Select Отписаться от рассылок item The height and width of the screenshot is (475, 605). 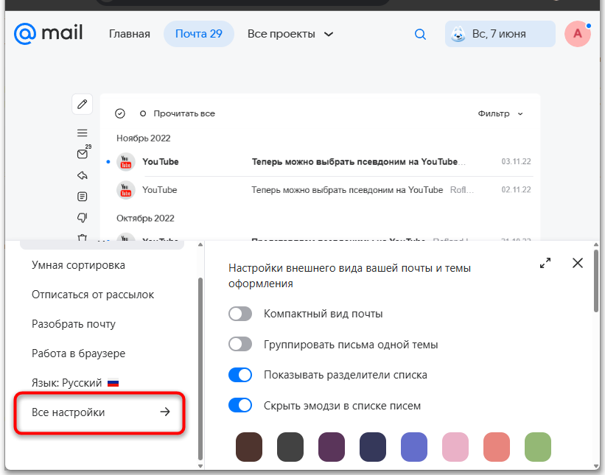[93, 295]
